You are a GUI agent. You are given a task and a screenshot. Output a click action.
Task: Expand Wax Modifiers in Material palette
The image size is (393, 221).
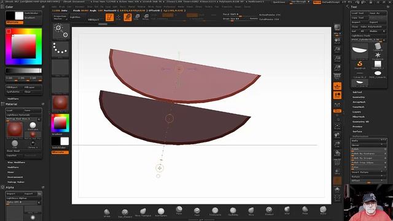point(16,162)
